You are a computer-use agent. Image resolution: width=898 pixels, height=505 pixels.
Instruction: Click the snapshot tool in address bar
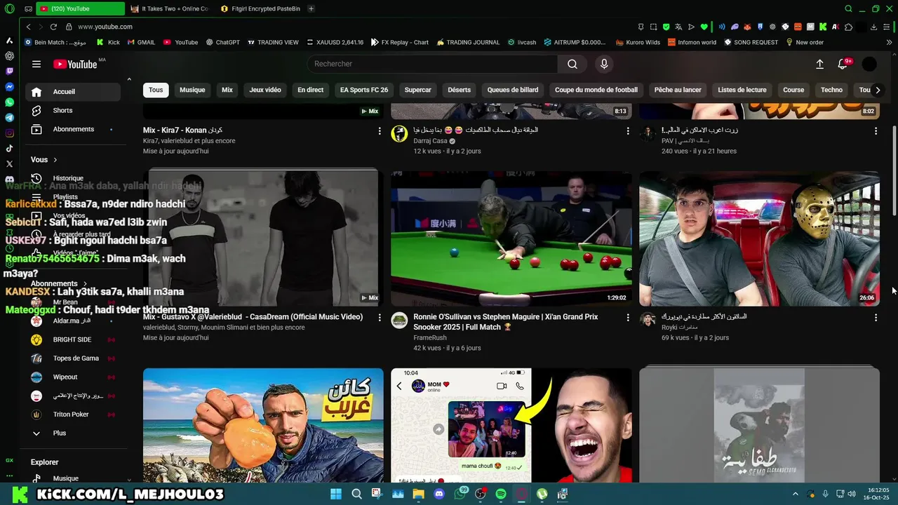pyautogui.click(x=653, y=27)
